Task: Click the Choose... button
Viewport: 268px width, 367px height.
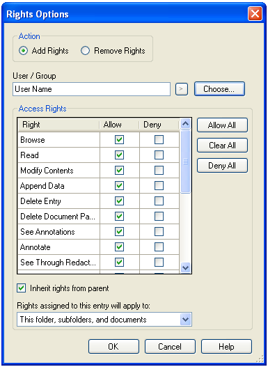Action: click(x=219, y=89)
